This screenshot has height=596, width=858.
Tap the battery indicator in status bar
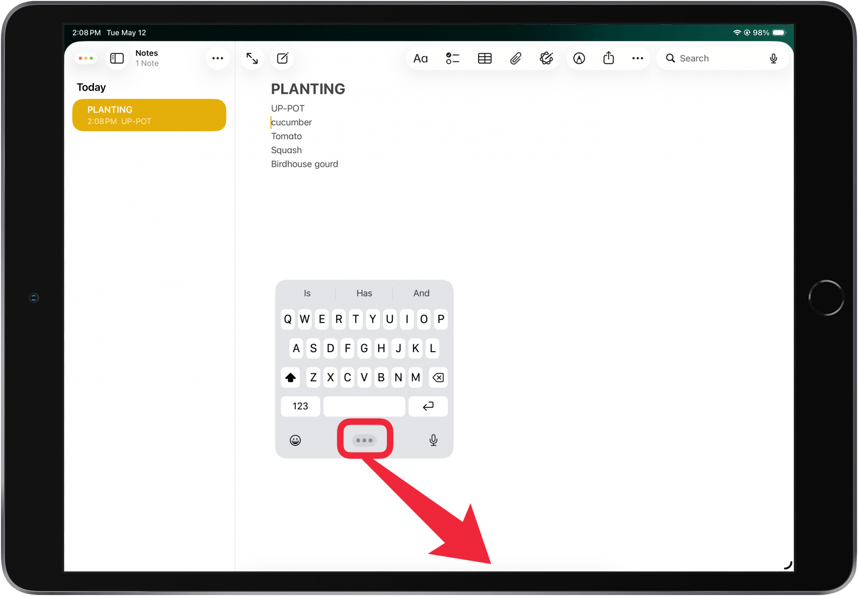pos(779,32)
